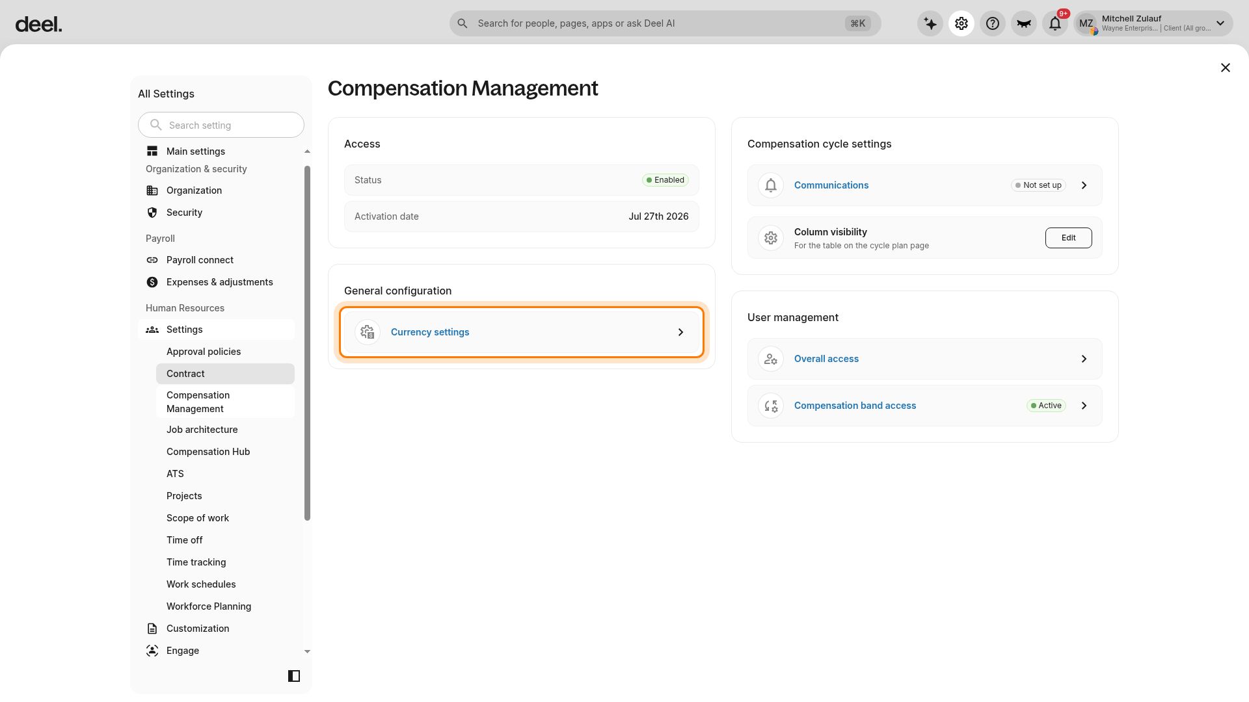Screen dimensions: 1249x702
Task: Open Security settings
Action: [x=217, y=213]
